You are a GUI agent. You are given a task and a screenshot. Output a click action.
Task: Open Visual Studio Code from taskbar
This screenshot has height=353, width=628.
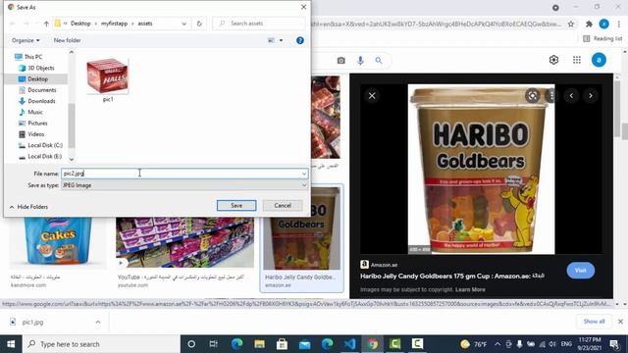(x=350, y=344)
